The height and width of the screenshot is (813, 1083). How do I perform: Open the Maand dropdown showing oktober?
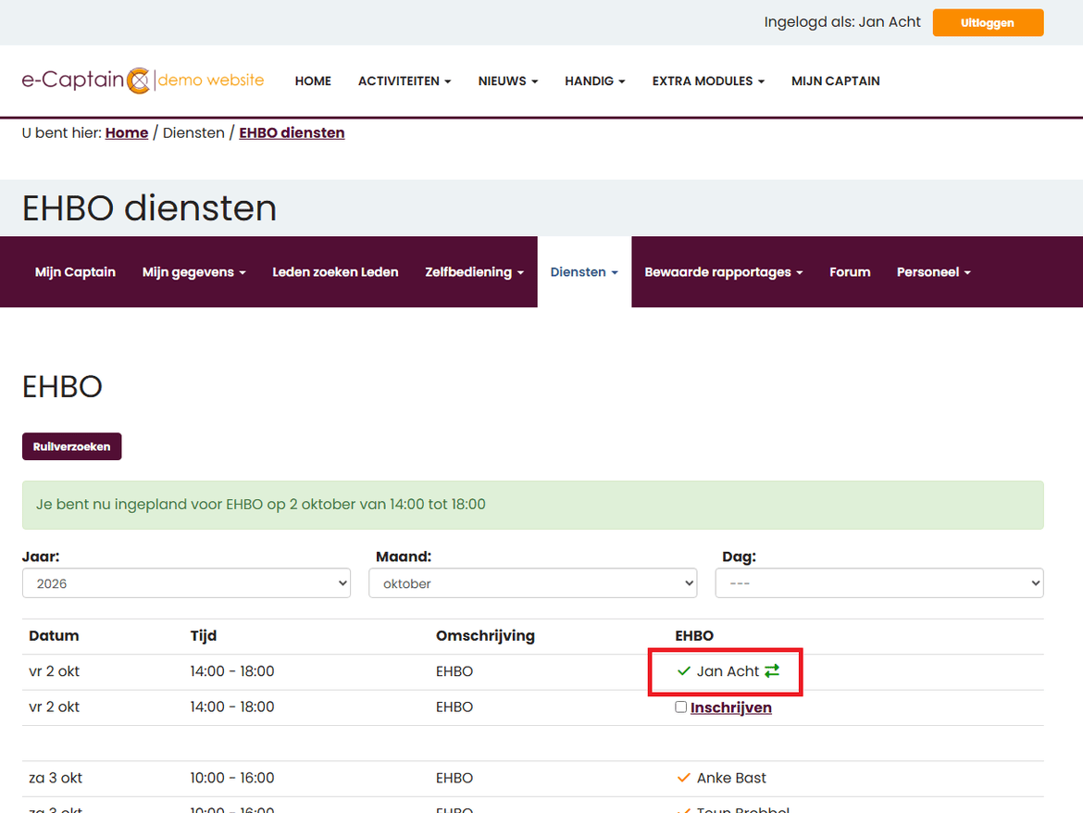pos(532,583)
